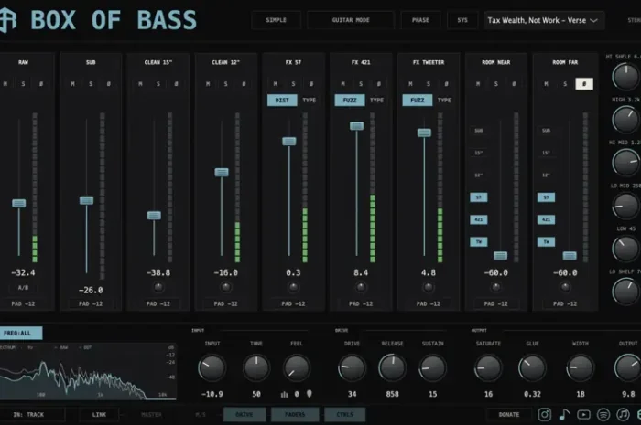641x425 pixels.
Task: Click the bars icon under FEEL knob
Action: point(284,394)
